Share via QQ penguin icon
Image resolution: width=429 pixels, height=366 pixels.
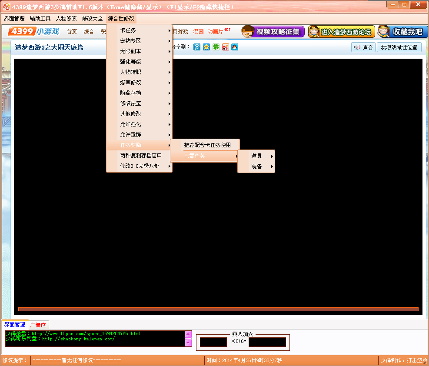(234, 47)
